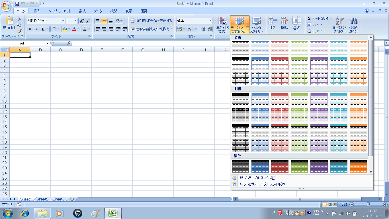This screenshot has height=219, width=389.
Task: Click 折り返して全体を表示する wrap text button
Action: point(151,21)
